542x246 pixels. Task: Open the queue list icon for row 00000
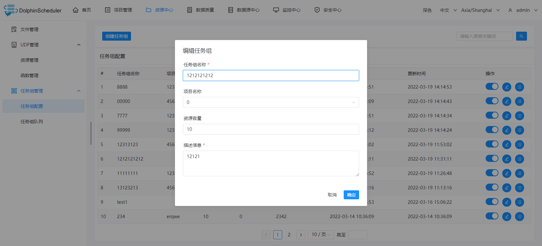point(519,101)
